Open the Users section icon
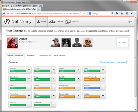This screenshot has height=112, width=138. [38, 22]
